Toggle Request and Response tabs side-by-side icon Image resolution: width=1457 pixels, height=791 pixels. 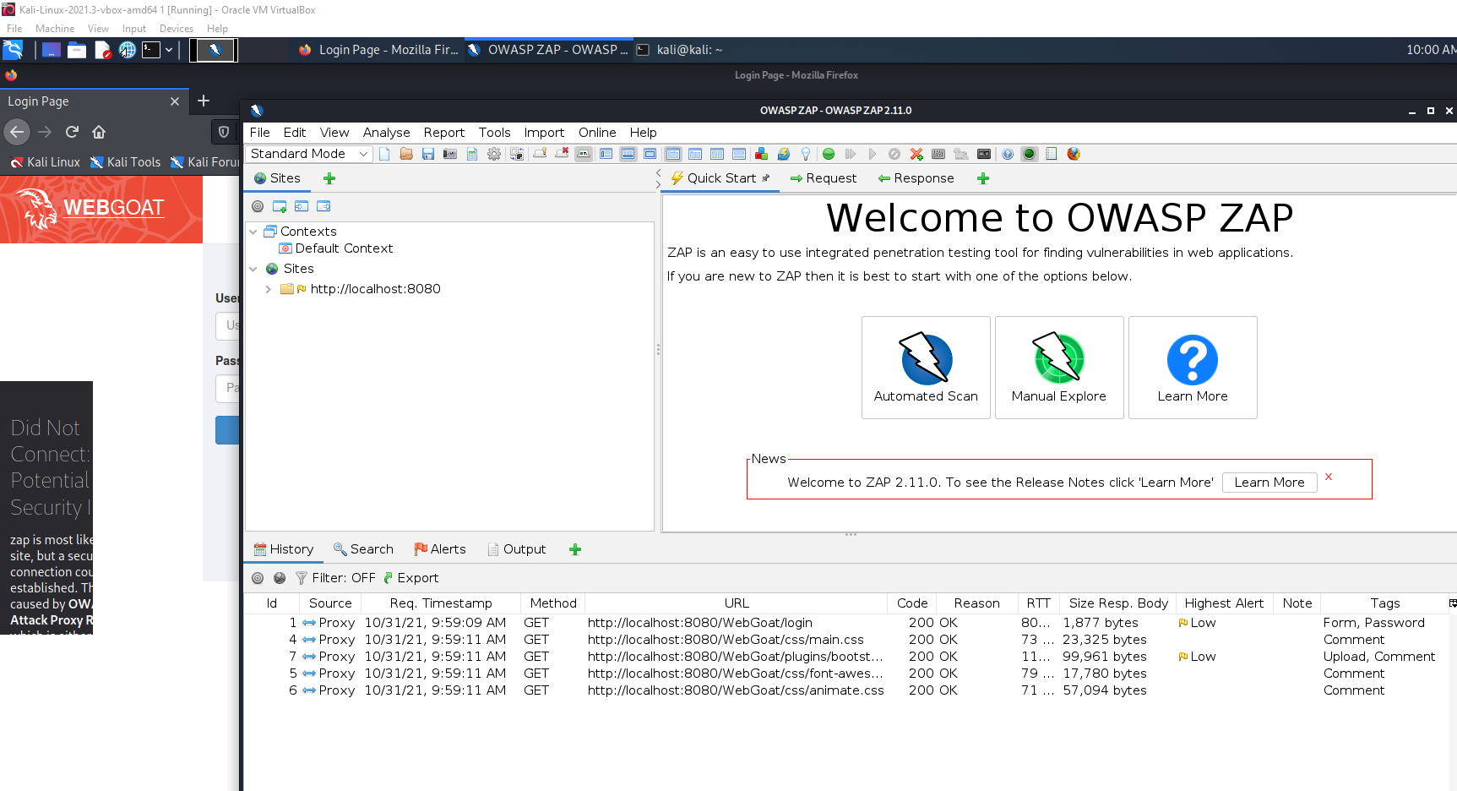pos(717,154)
